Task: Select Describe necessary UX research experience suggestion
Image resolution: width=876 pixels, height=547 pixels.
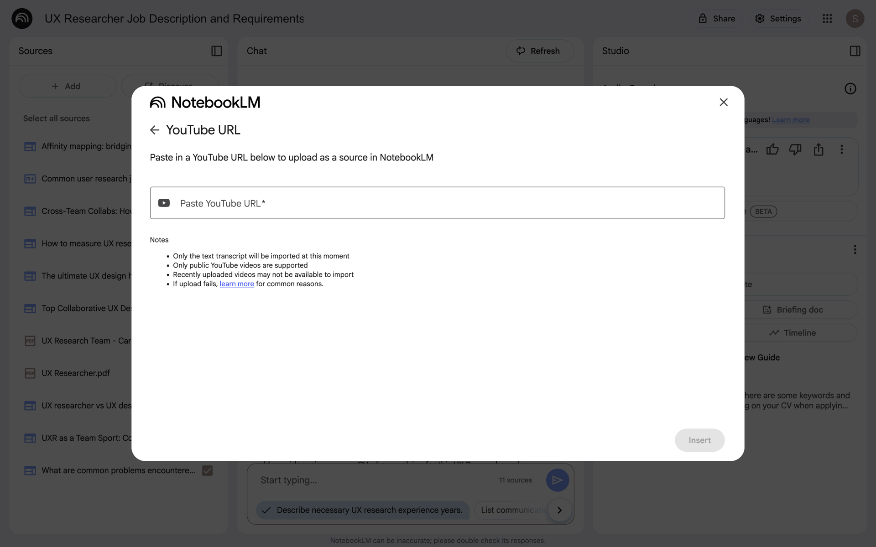Action: [363, 510]
